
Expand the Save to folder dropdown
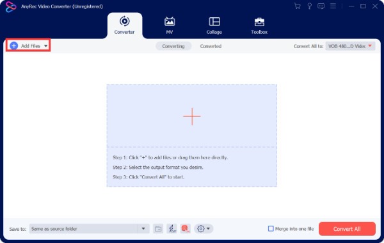pos(143,228)
